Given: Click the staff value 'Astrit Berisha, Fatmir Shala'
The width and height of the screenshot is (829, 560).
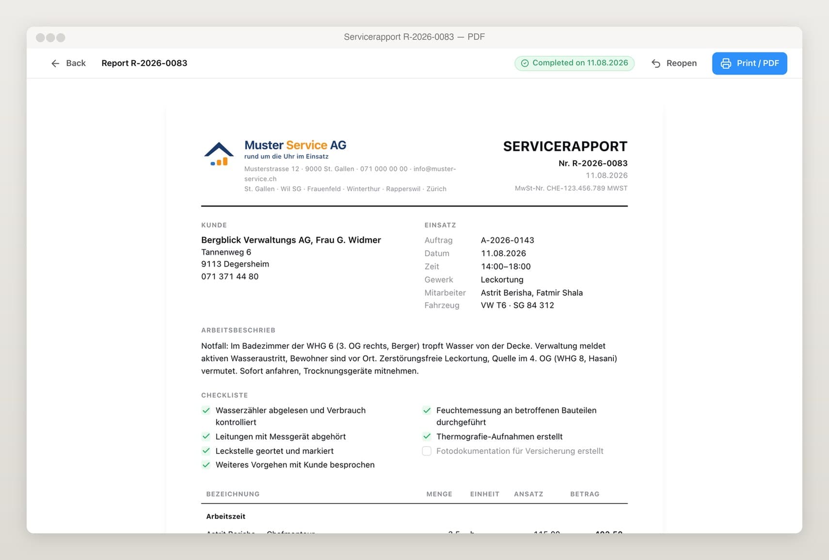Looking at the screenshot, I should (x=532, y=293).
